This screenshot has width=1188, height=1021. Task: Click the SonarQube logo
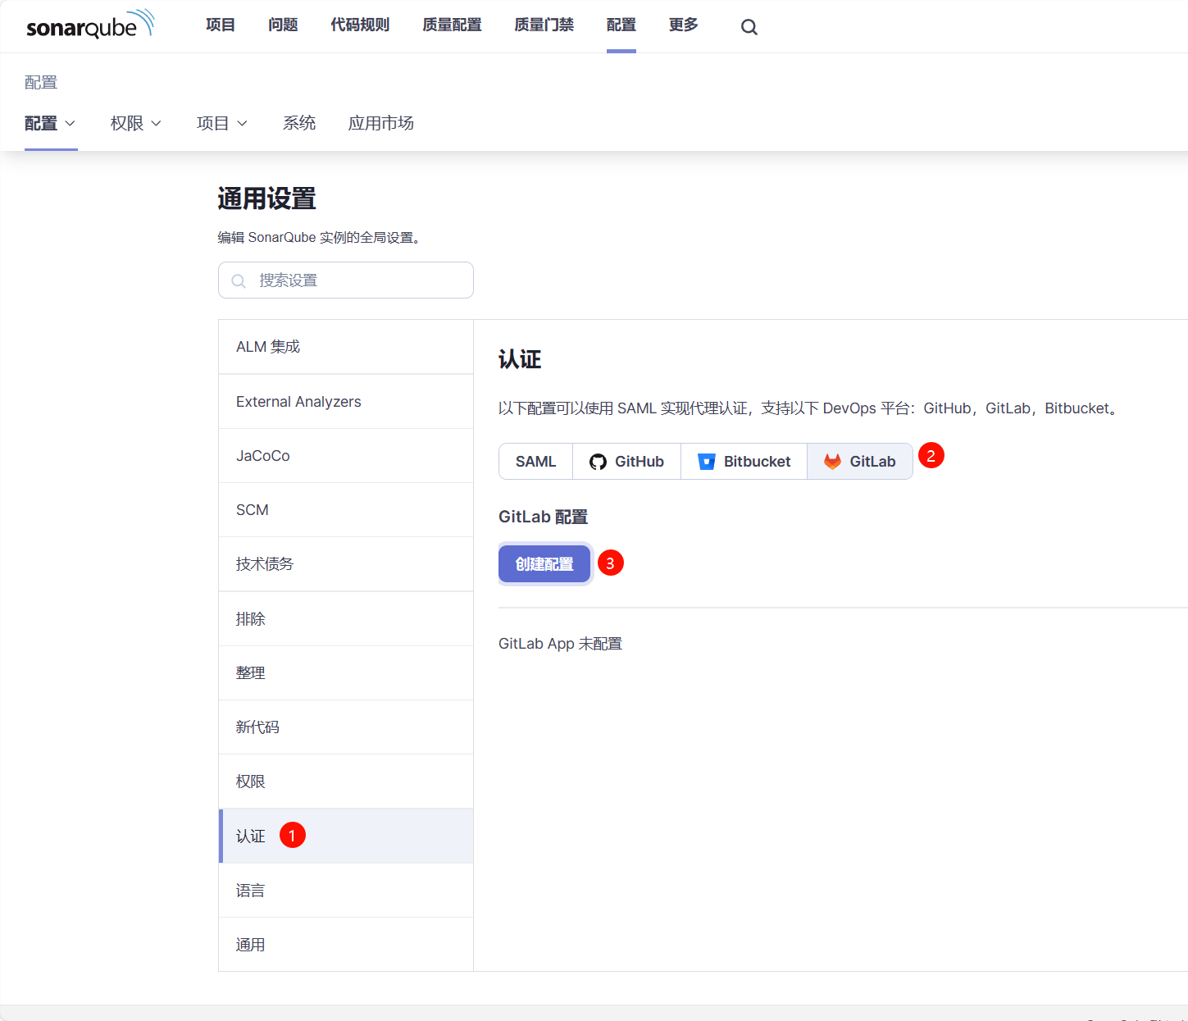pyautogui.click(x=90, y=25)
